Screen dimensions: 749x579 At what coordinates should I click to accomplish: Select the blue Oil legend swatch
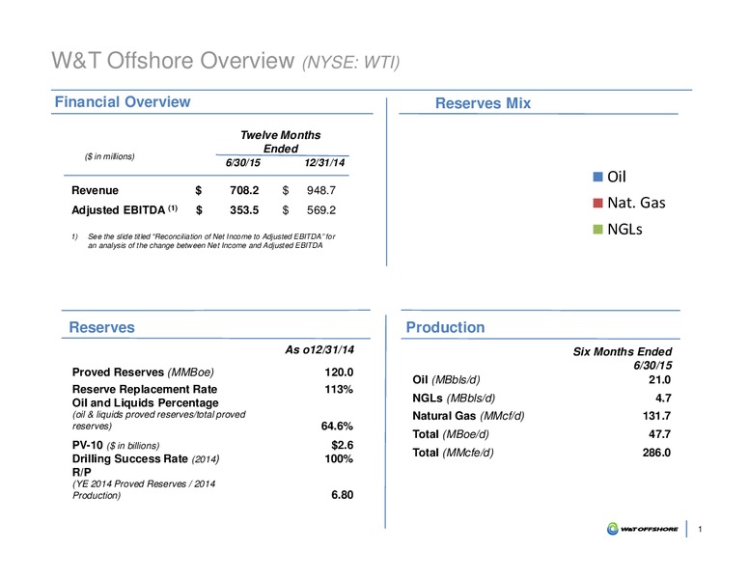(x=597, y=177)
